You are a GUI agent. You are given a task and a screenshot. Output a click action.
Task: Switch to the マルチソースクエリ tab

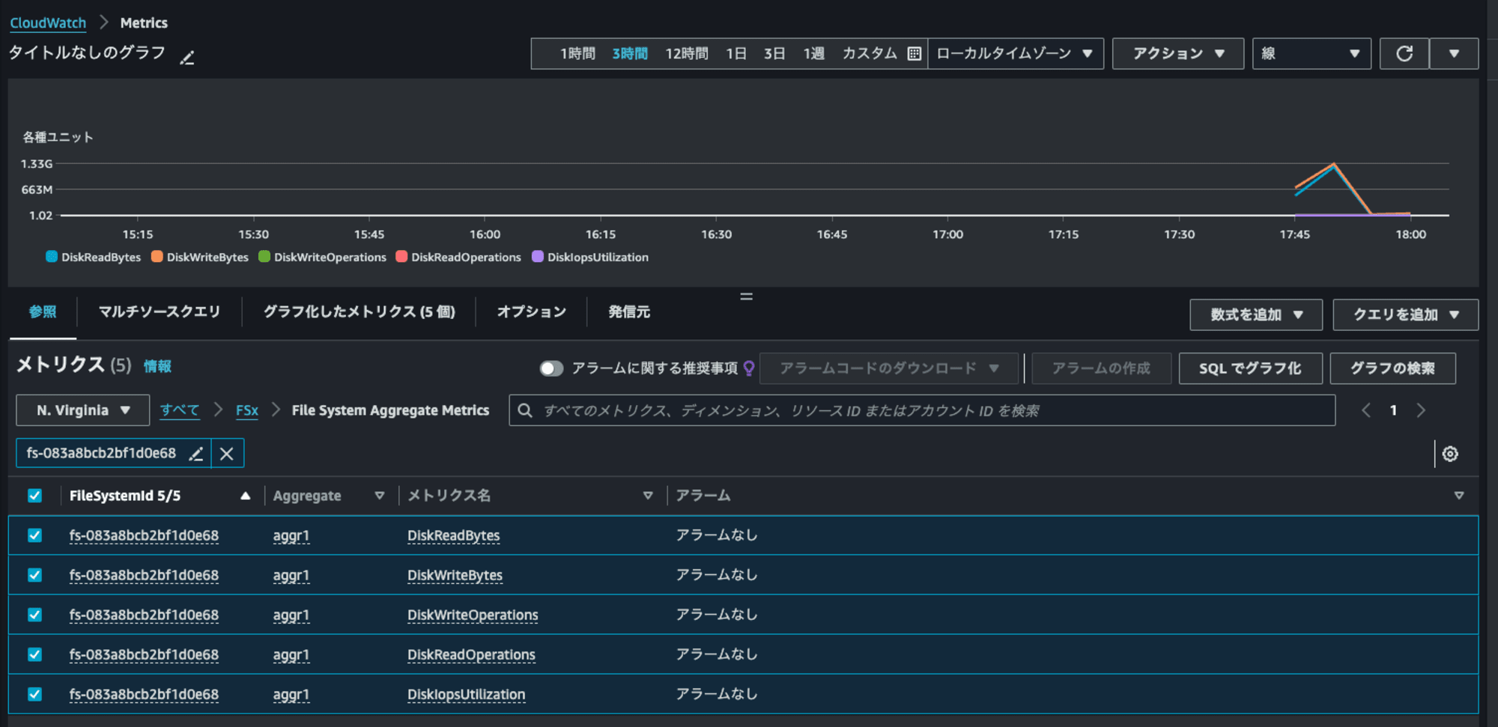point(160,312)
